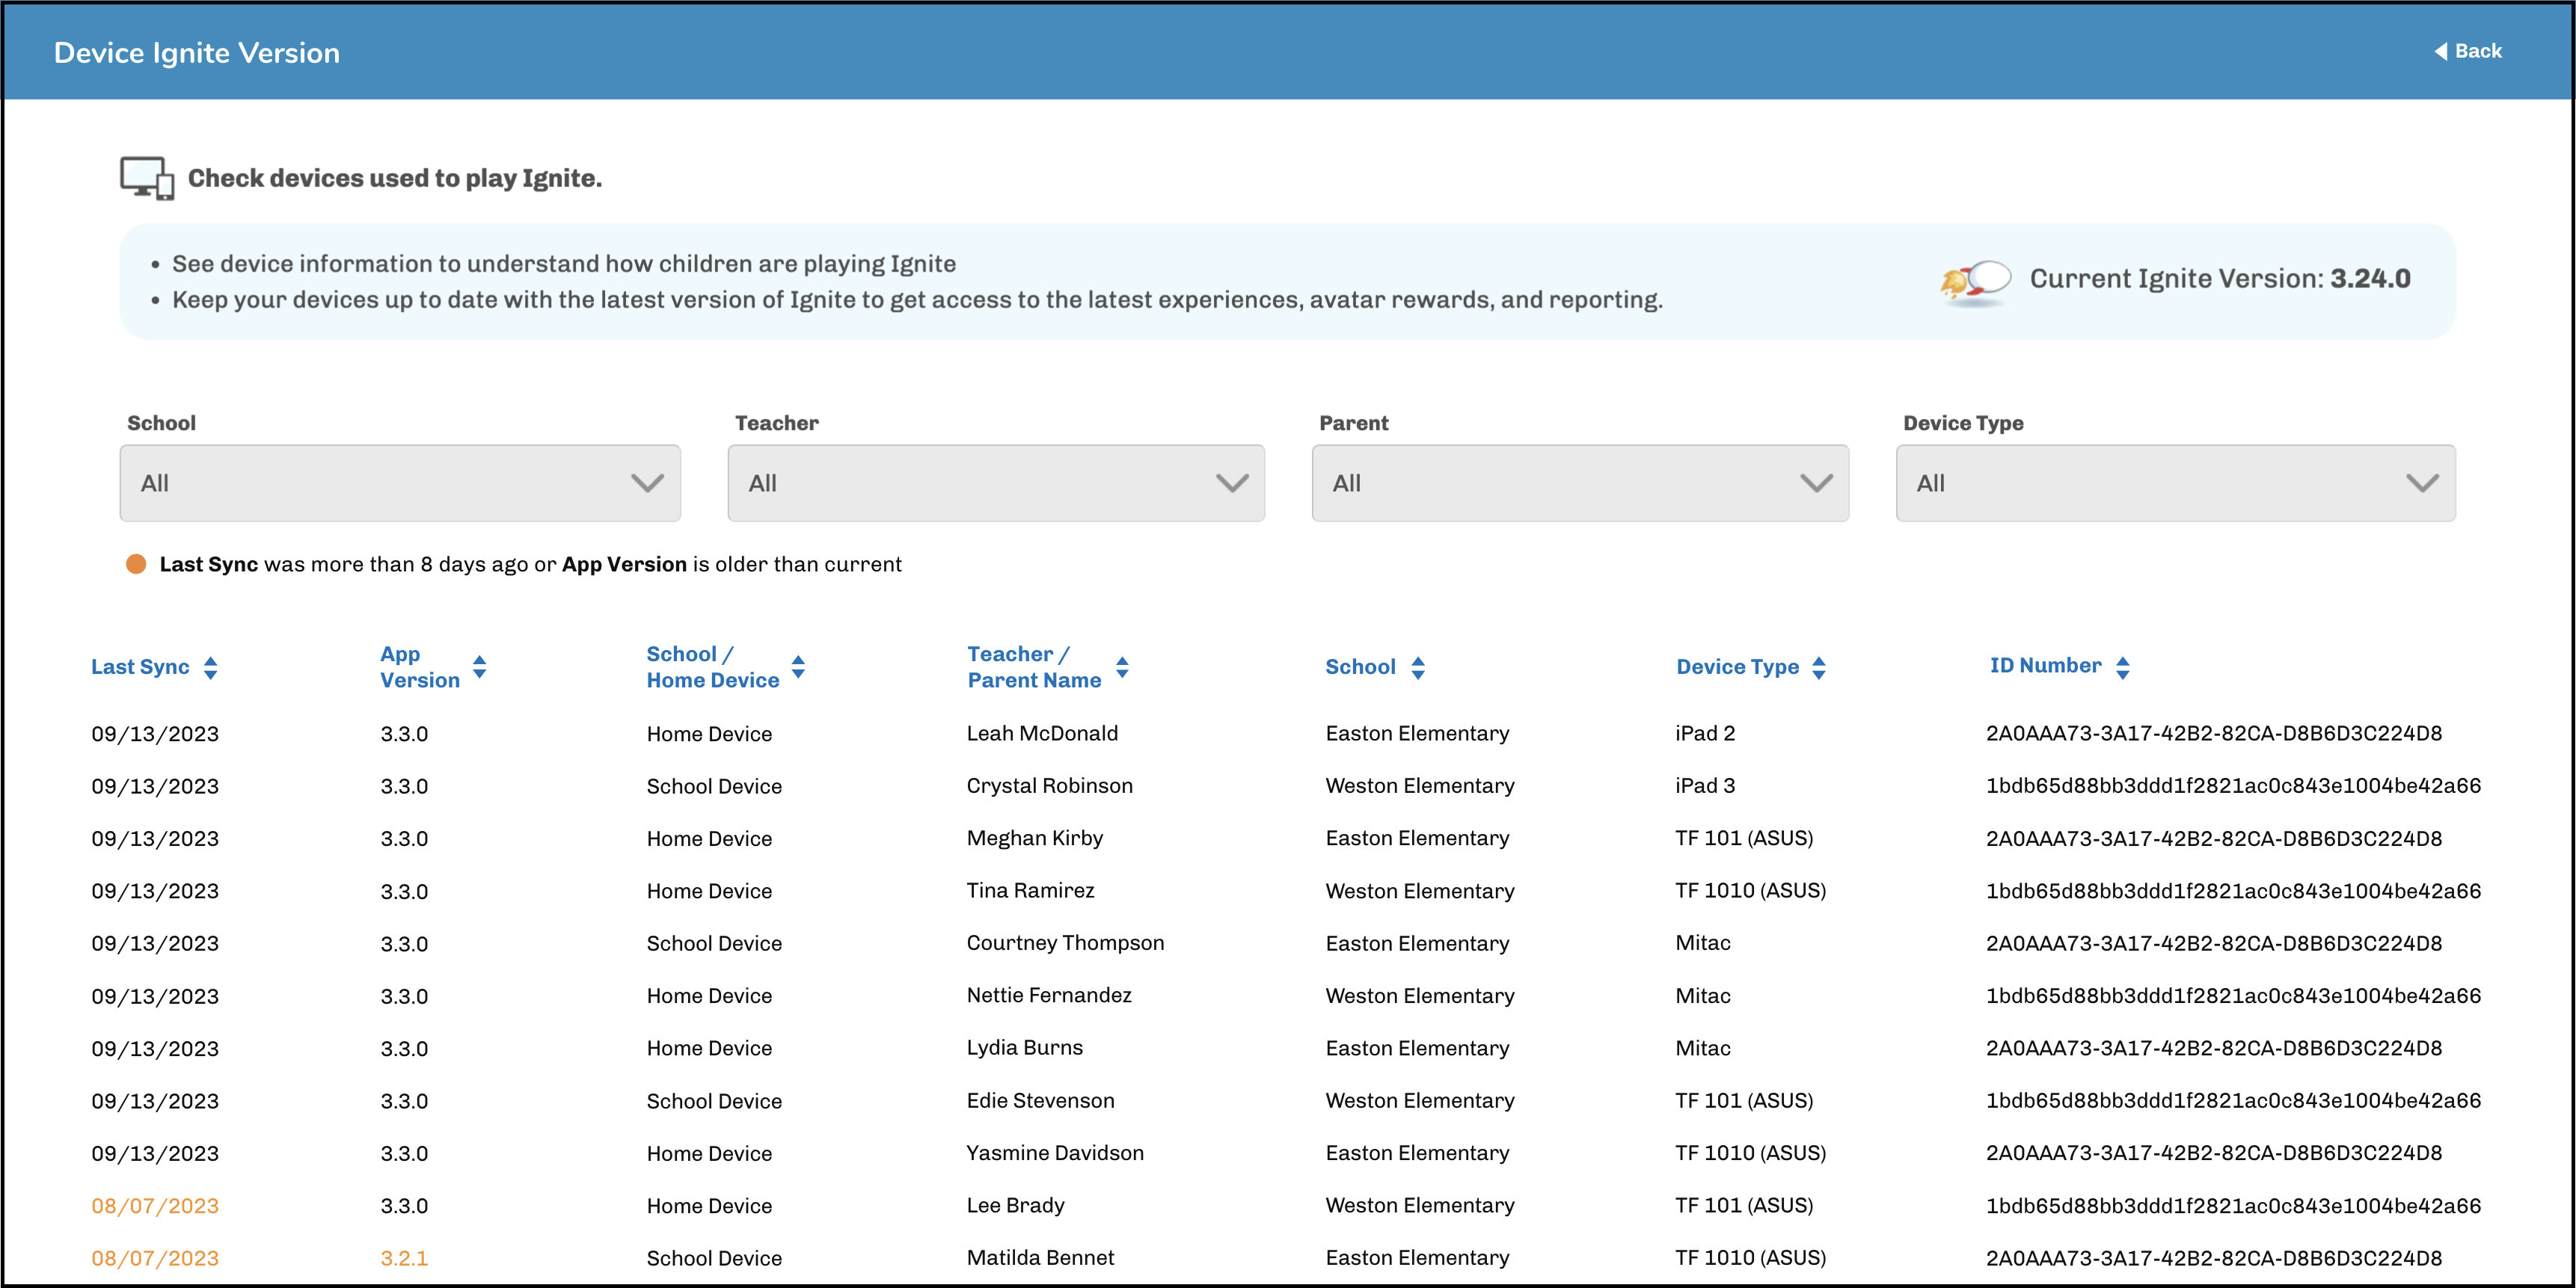Open the School filter dropdown
The height and width of the screenshot is (1288, 2576).
coord(400,483)
